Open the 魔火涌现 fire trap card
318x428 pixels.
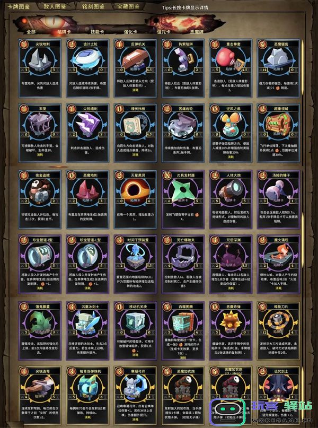tap(278, 264)
